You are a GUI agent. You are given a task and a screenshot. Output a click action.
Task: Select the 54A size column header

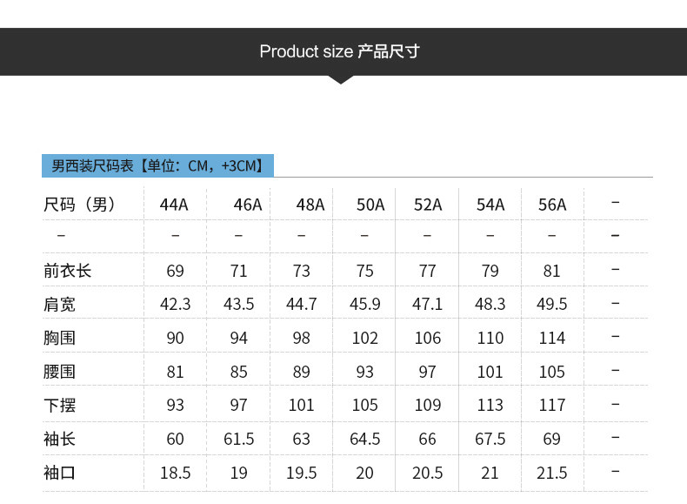[490, 205]
